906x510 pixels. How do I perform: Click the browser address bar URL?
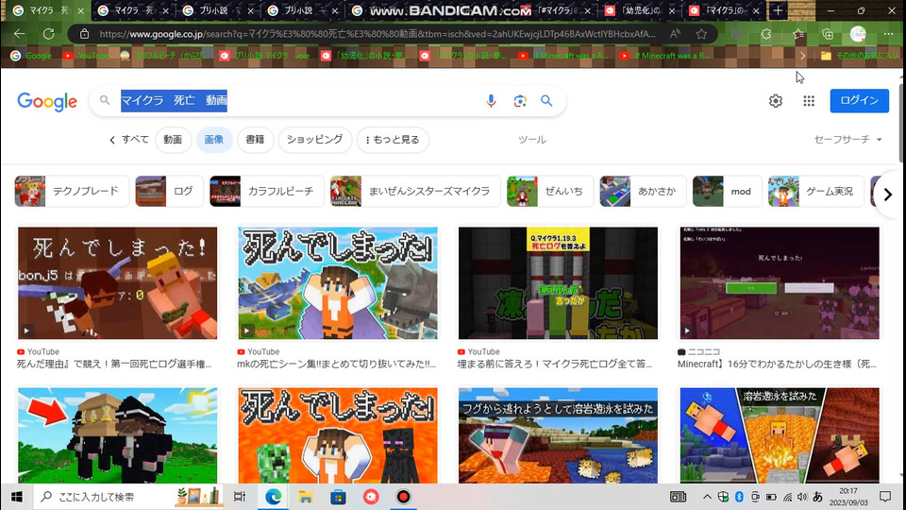click(377, 34)
